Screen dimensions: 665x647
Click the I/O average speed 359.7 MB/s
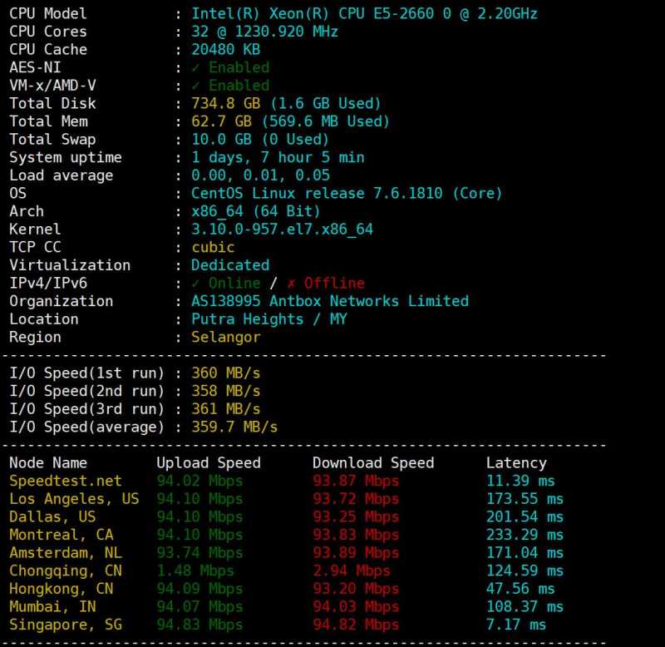(234, 427)
